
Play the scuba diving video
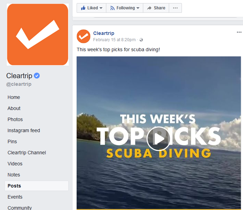(158, 138)
